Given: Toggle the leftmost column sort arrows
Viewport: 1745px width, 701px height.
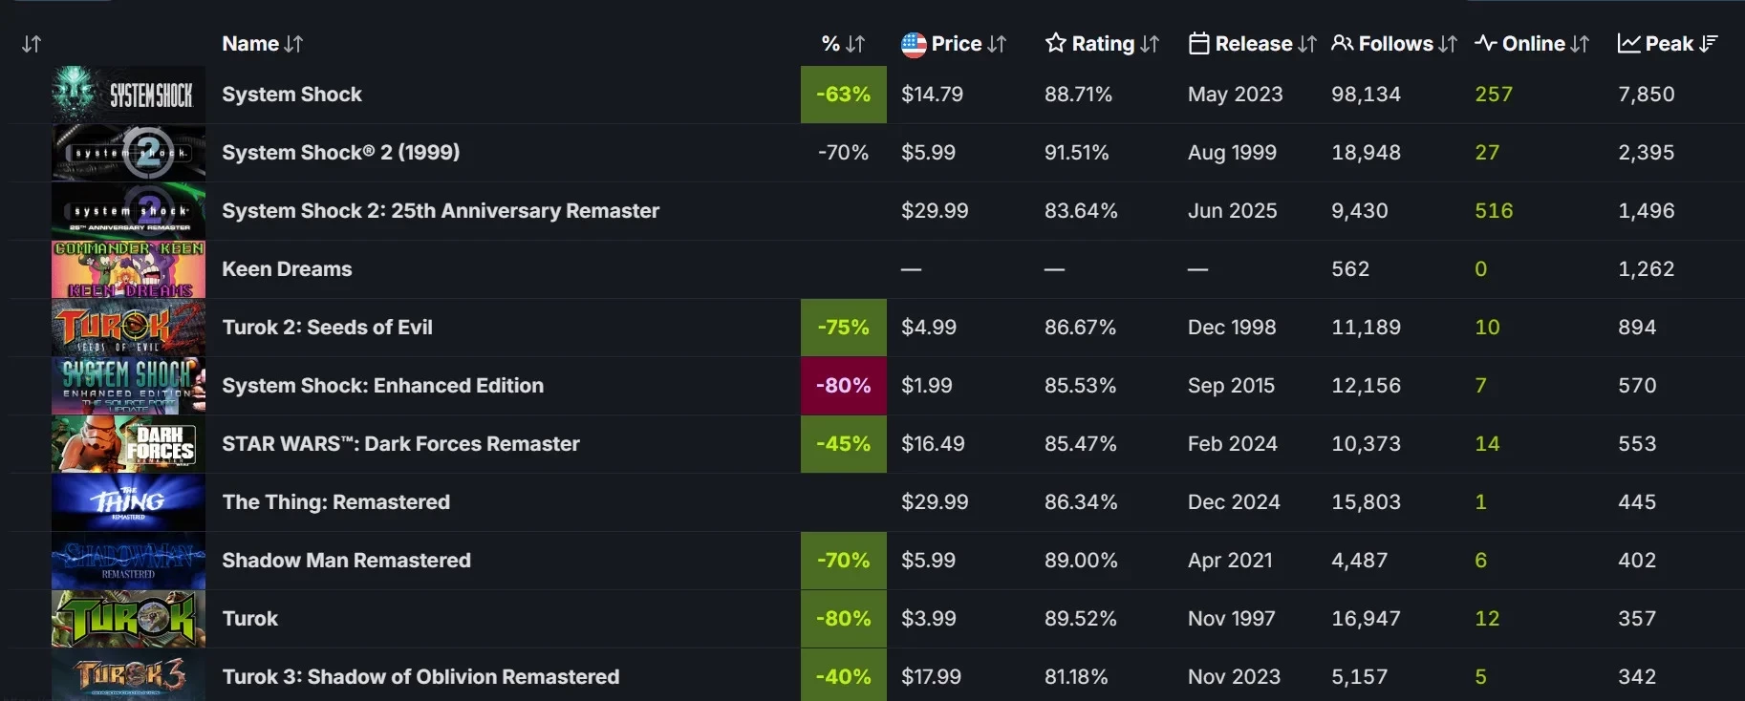Looking at the screenshot, I should 32,44.
